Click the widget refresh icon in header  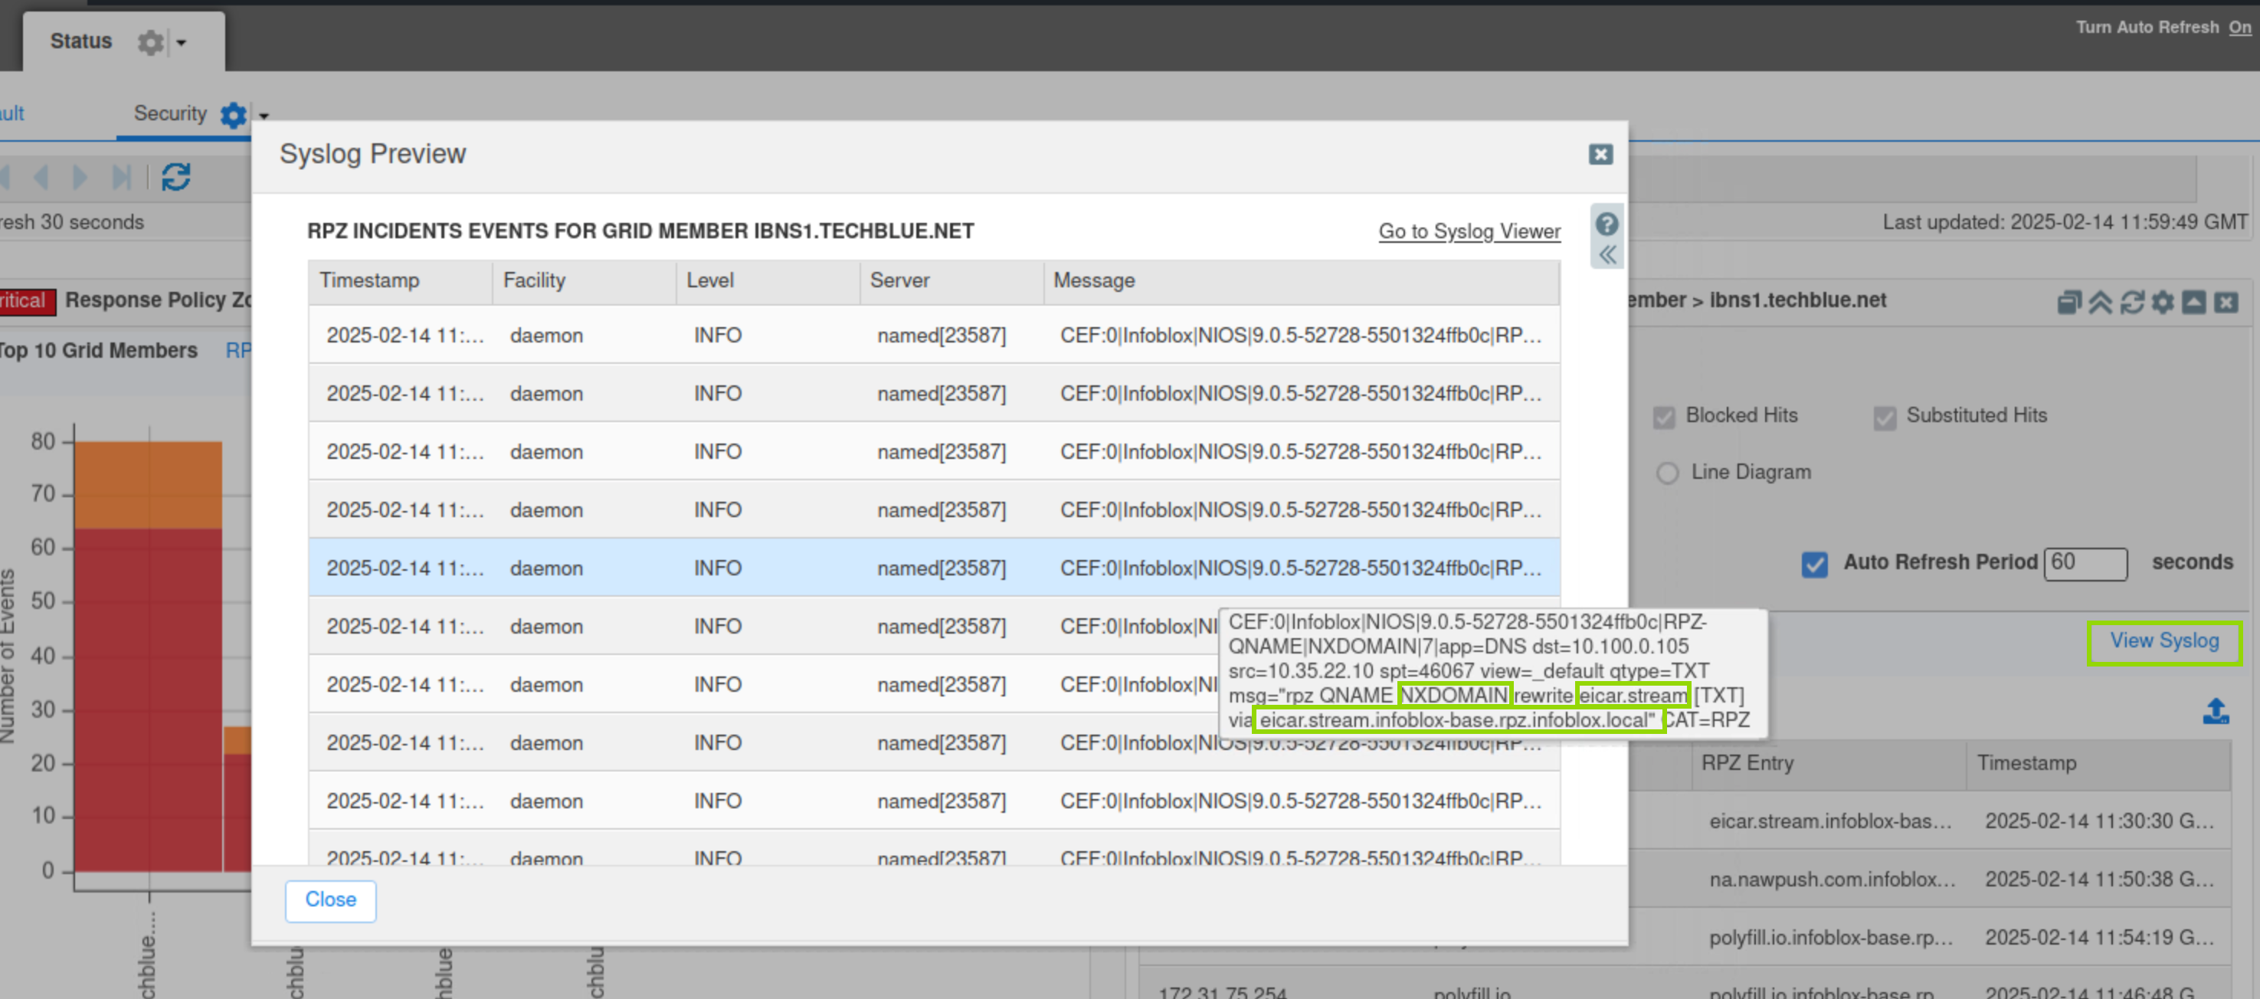(x=2132, y=303)
